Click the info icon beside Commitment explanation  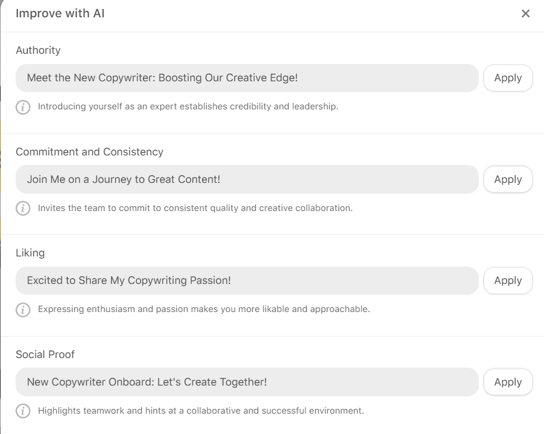tap(23, 208)
